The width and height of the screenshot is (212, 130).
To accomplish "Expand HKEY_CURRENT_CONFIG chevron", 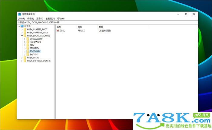I will pyautogui.click(x=22, y=61).
